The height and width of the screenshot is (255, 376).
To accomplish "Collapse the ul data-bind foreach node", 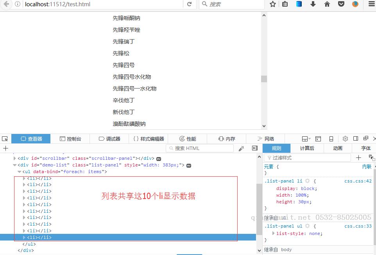I will tap(20, 172).
